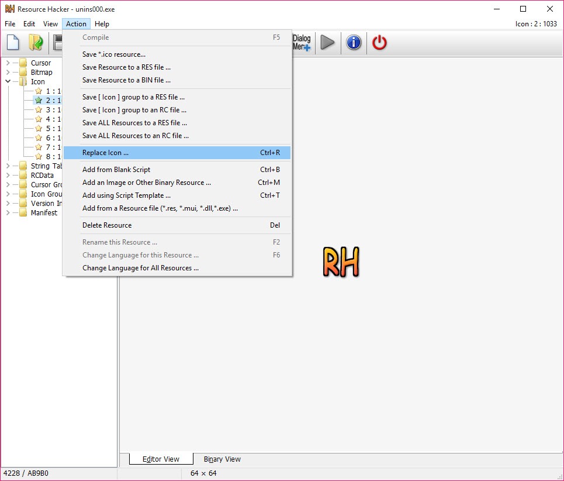Select icon resource star 6
Viewport: 564px width, 481px height.
[39, 138]
